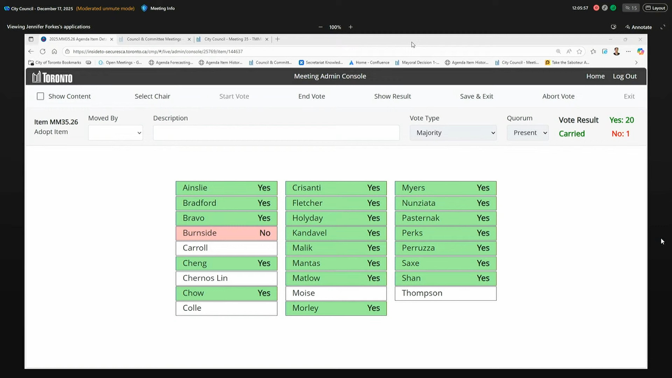Enter full screen for shared content
Screen dimensions: 672x378
pos(663,27)
